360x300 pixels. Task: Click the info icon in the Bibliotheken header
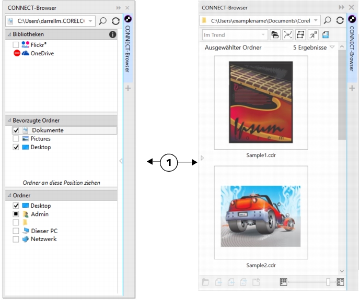tap(112, 34)
